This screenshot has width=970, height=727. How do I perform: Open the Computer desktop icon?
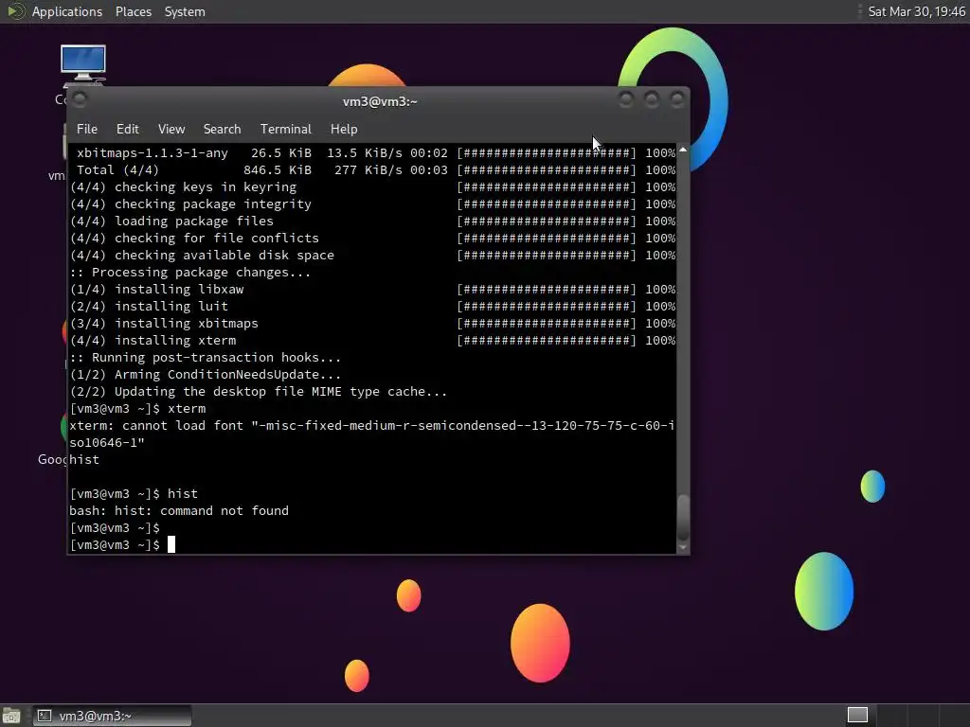[x=83, y=65]
